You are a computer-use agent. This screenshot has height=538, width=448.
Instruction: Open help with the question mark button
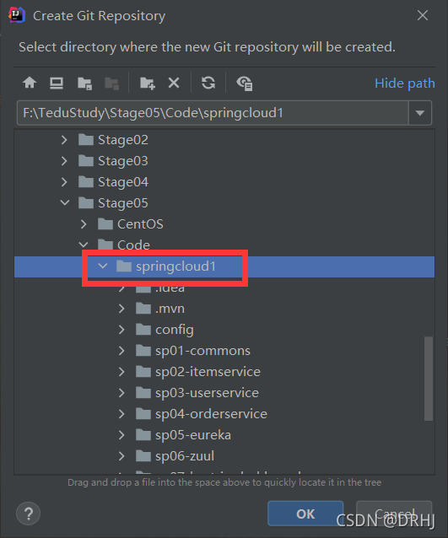28,514
